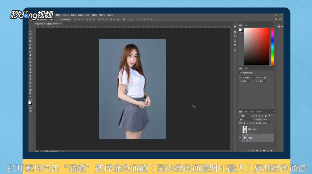Screen dimensions: 312x174
Task: Add a layer style with fx icon
Action: (x=253, y=151)
